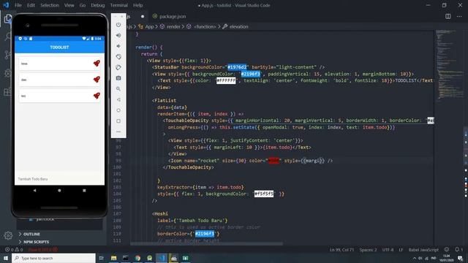The height and width of the screenshot is (263, 468).
Task: Open the Terminal menu
Action: tap(118, 5)
